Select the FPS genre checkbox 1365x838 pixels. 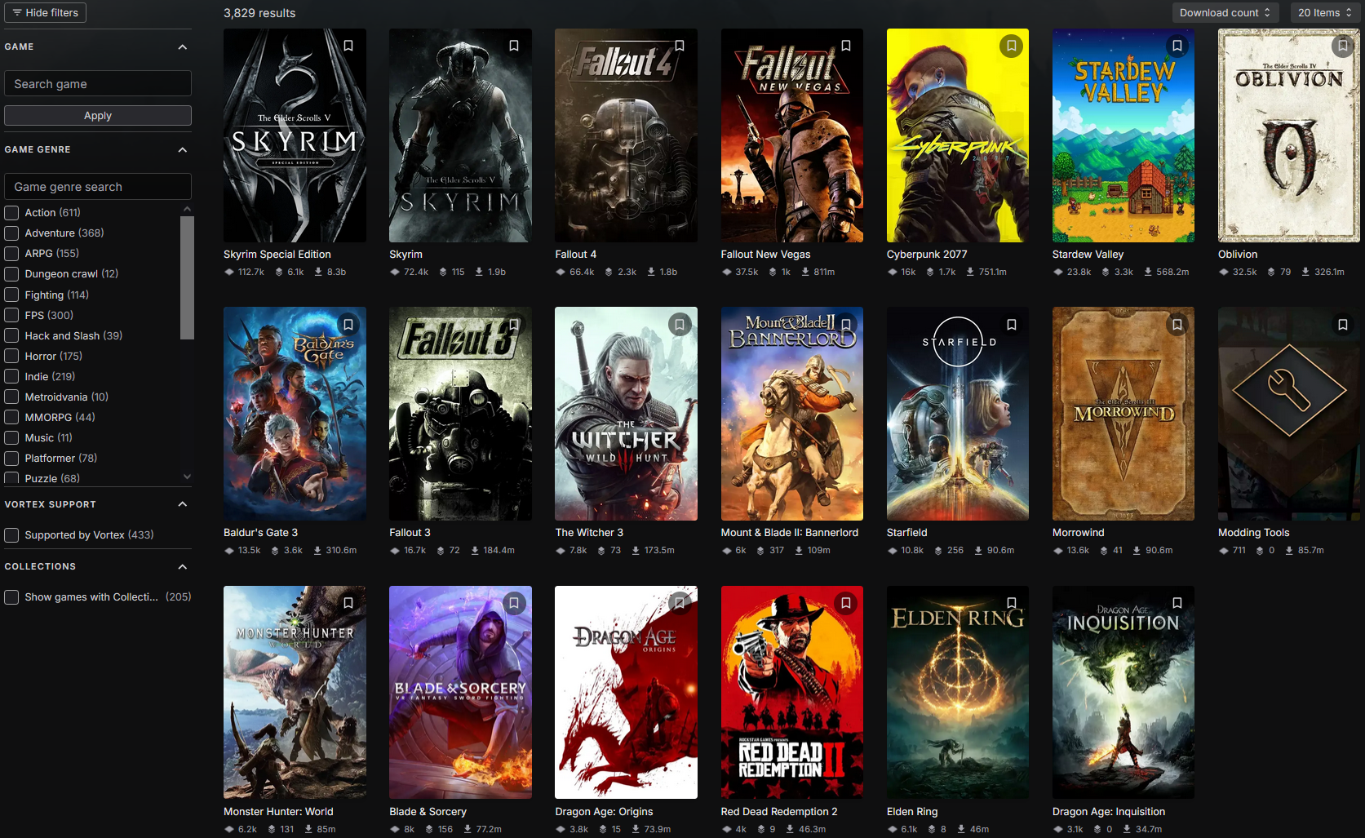11,315
